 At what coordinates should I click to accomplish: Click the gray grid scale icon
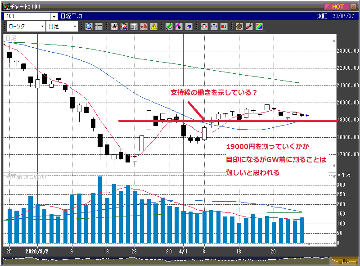[134, 27]
